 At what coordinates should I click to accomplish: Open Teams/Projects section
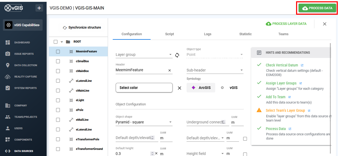(25, 117)
